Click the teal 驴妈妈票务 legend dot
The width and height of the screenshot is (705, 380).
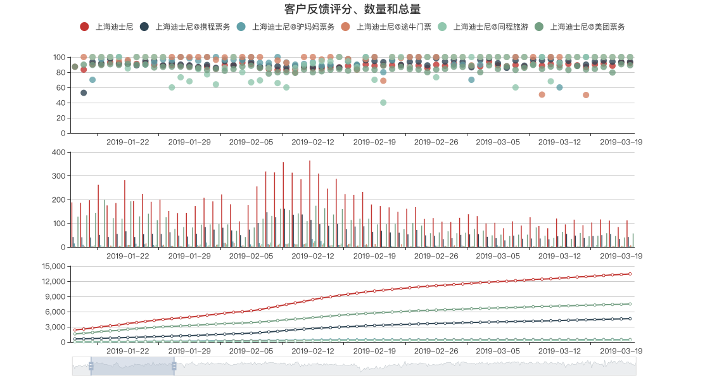click(241, 27)
